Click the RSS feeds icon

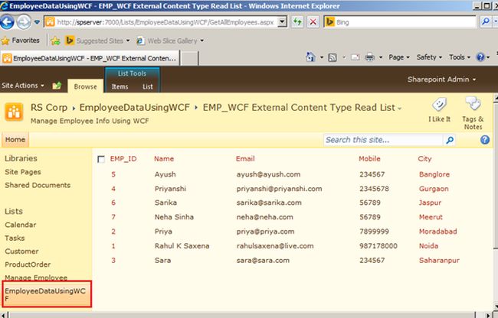point(333,57)
